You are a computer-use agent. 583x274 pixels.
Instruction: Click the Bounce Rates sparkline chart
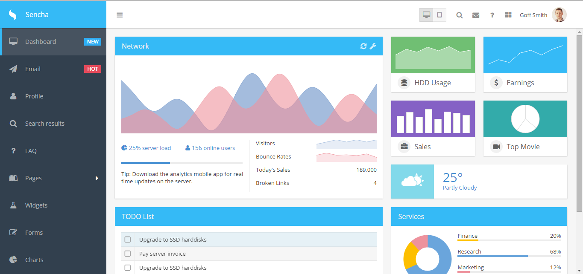[346, 157]
